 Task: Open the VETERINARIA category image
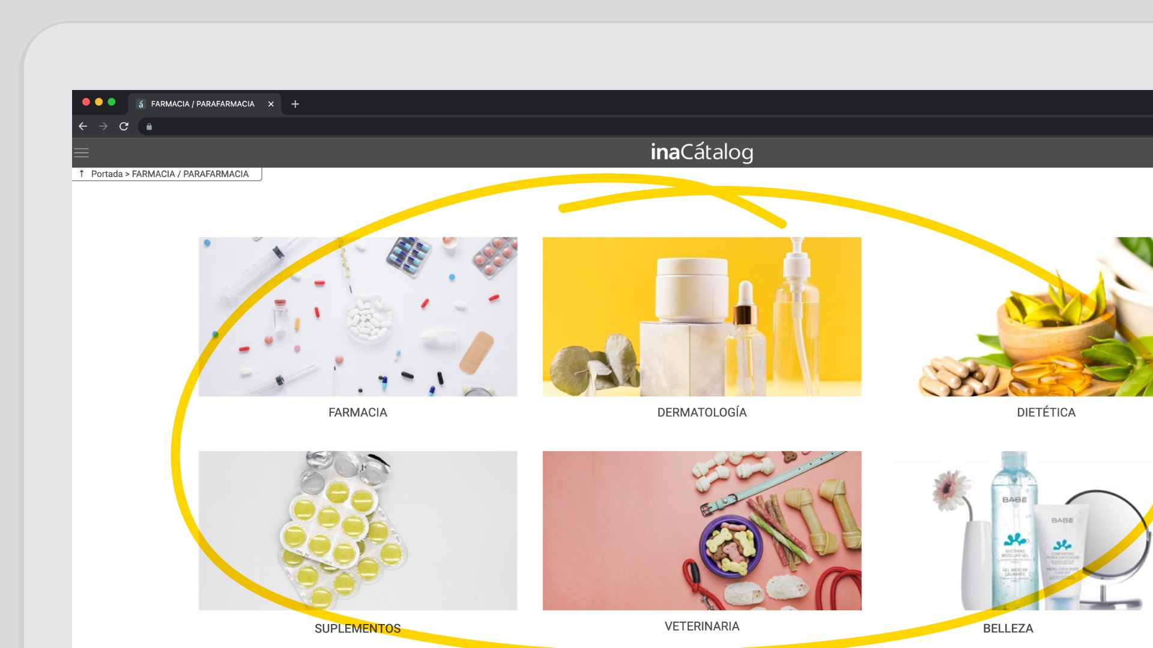click(701, 530)
